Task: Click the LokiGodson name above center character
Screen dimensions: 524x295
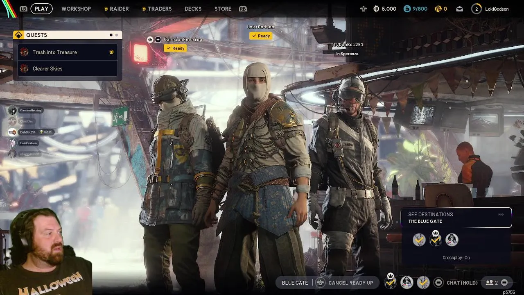Action: tap(261, 27)
